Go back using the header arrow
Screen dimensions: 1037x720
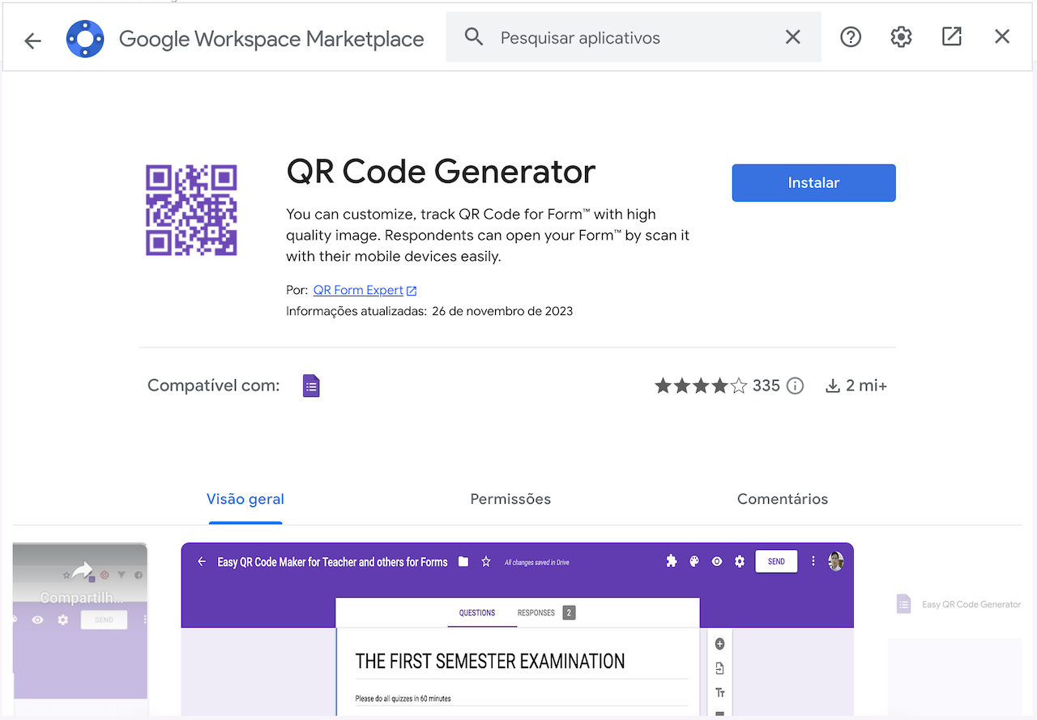pyautogui.click(x=32, y=40)
